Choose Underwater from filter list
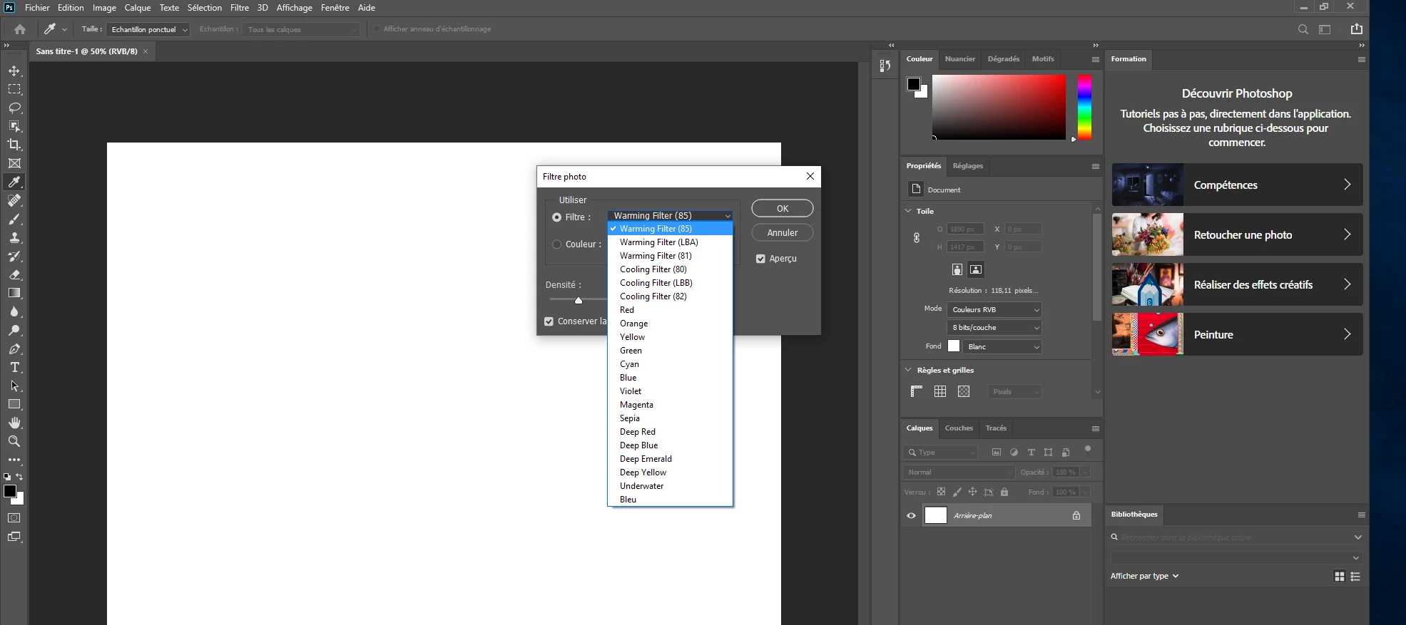1406x625 pixels. [670, 486]
